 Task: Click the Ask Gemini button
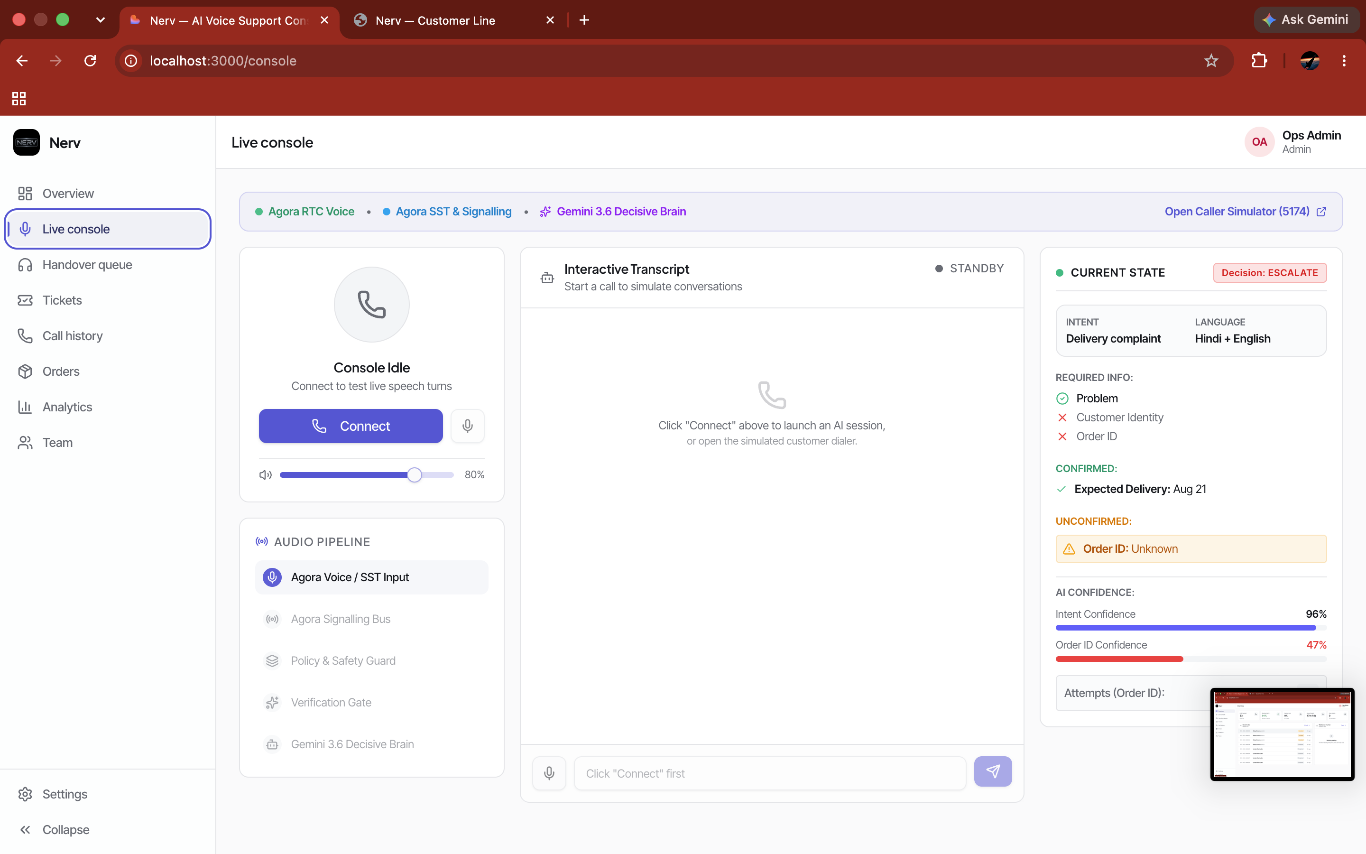(x=1306, y=20)
